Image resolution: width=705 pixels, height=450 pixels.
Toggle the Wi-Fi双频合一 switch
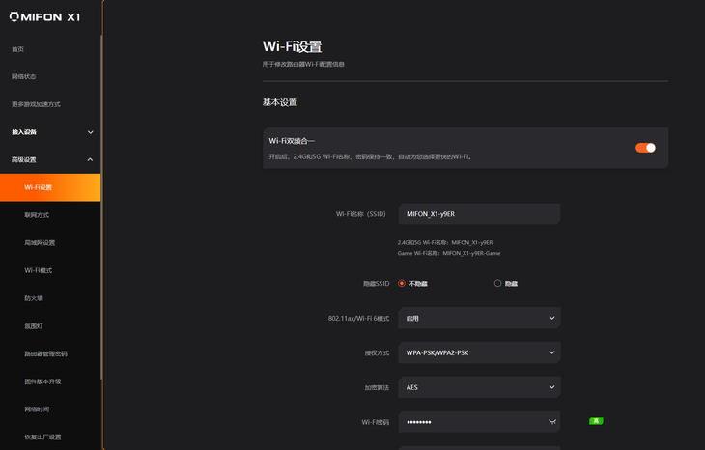(x=645, y=148)
